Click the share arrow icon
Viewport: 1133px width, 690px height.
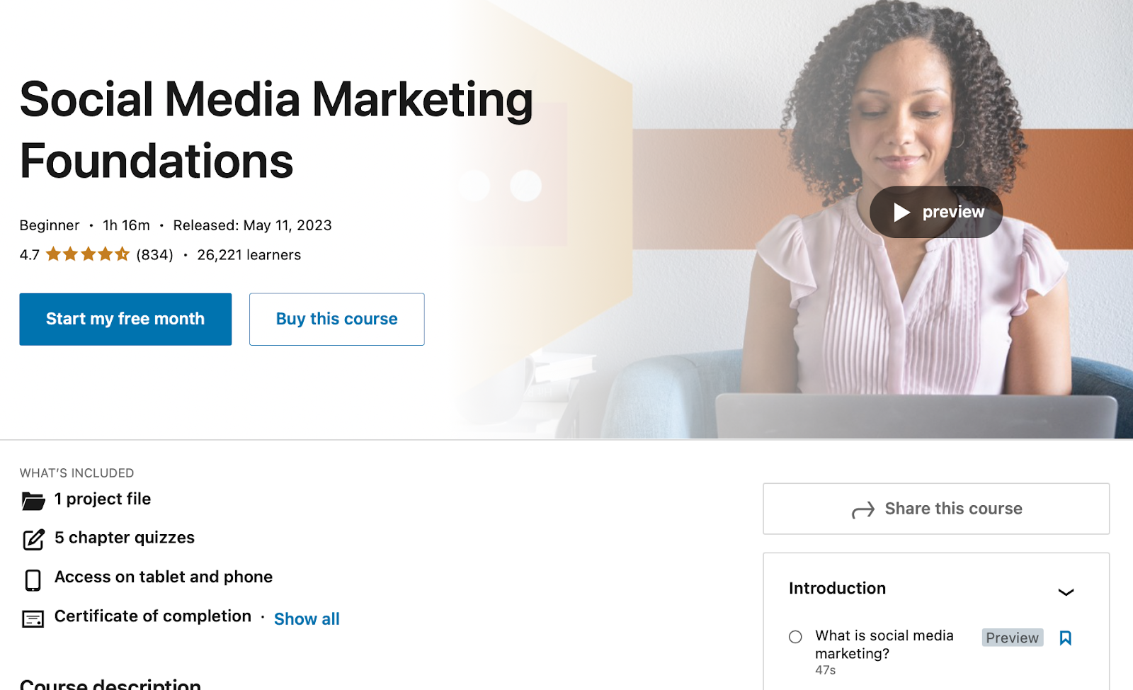862,510
